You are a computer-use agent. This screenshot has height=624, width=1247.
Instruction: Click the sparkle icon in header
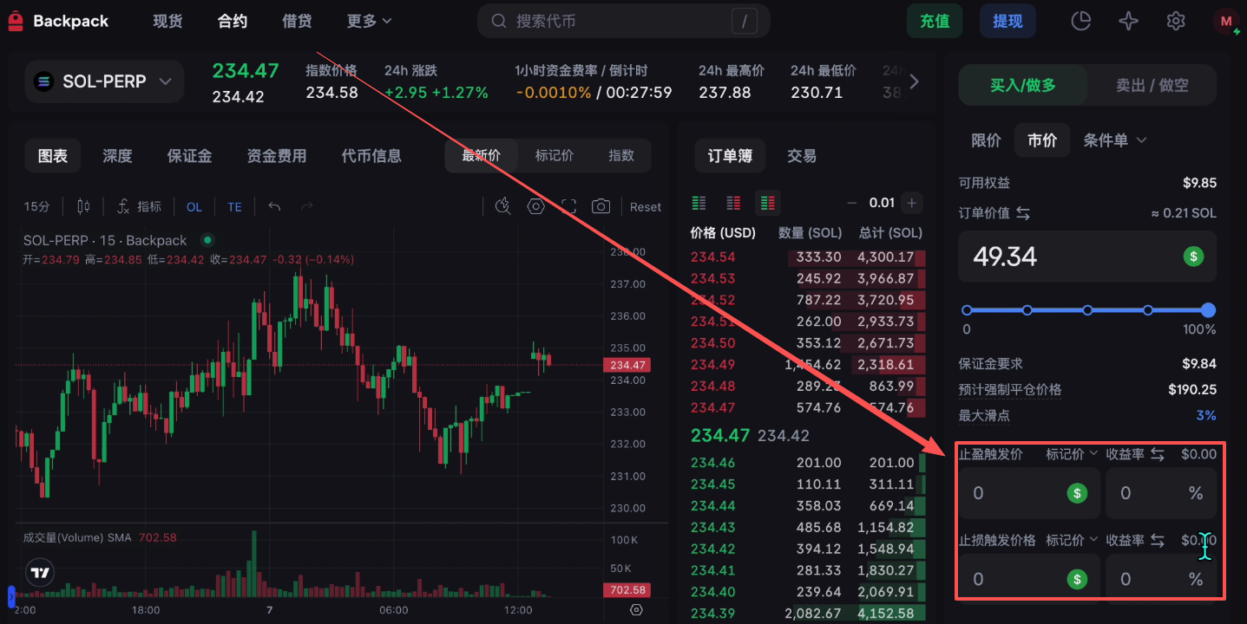point(1128,21)
